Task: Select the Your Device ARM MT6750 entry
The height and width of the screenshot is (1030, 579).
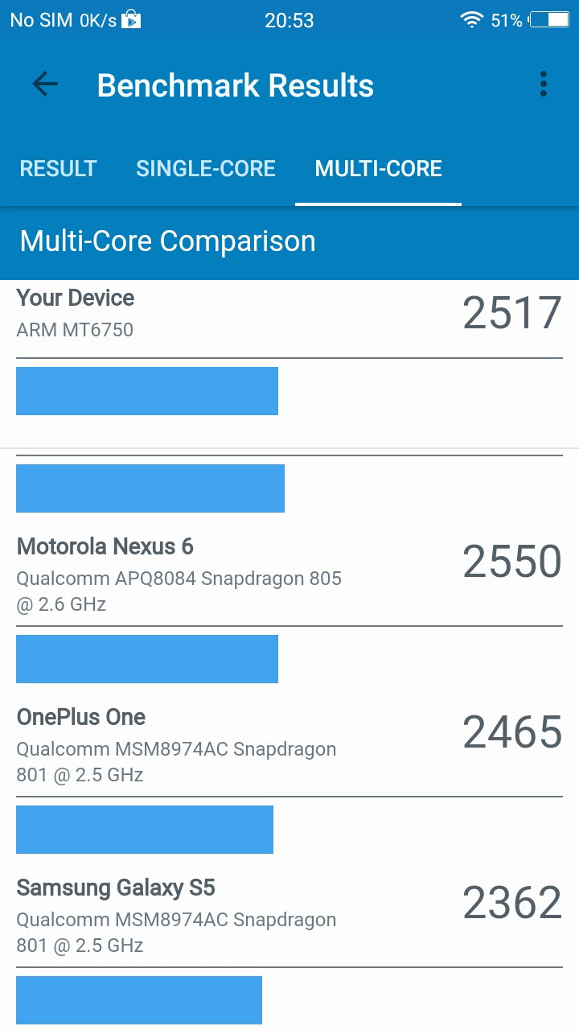Action: (x=289, y=314)
